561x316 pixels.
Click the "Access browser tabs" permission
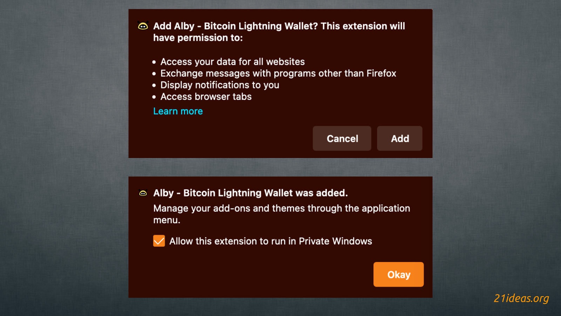click(x=206, y=97)
